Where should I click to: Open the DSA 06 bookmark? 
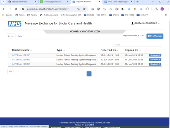pos(102,15)
